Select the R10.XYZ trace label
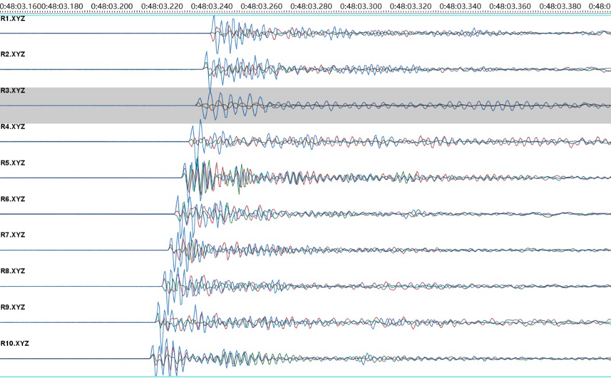The height and width of the screenshot is (378, 611). [14, 343]
